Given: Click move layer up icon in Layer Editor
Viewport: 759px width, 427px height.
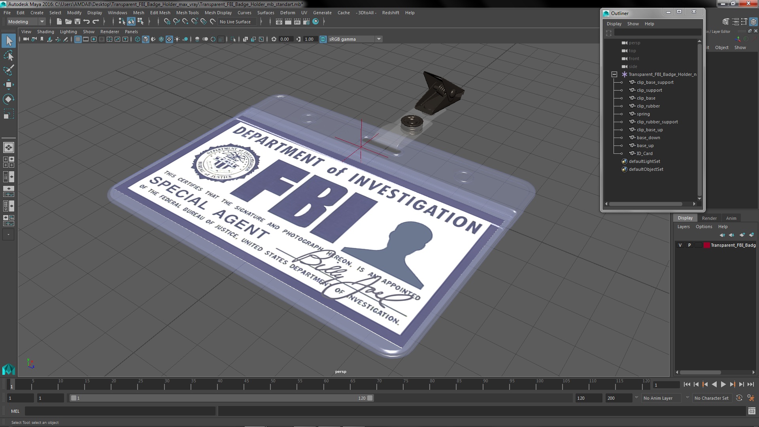Looking at the screenshot, I should (722, 235).
